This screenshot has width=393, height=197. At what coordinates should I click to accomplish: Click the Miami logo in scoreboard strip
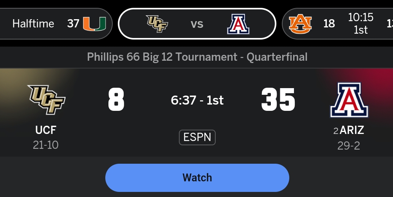coord(94,23)
